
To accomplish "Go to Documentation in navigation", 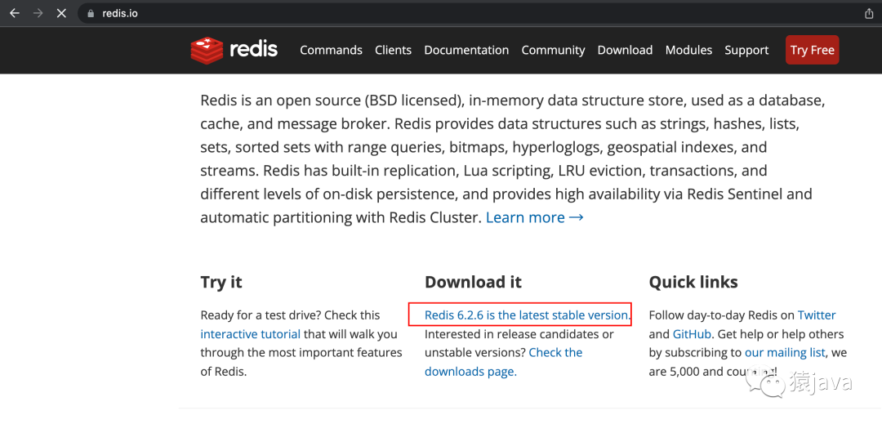I will coord(466,50).
